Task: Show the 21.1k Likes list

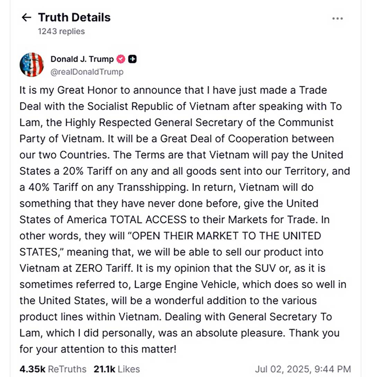Action: (116, 369)
